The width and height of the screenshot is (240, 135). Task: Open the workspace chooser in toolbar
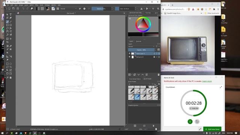coord(158,9)
